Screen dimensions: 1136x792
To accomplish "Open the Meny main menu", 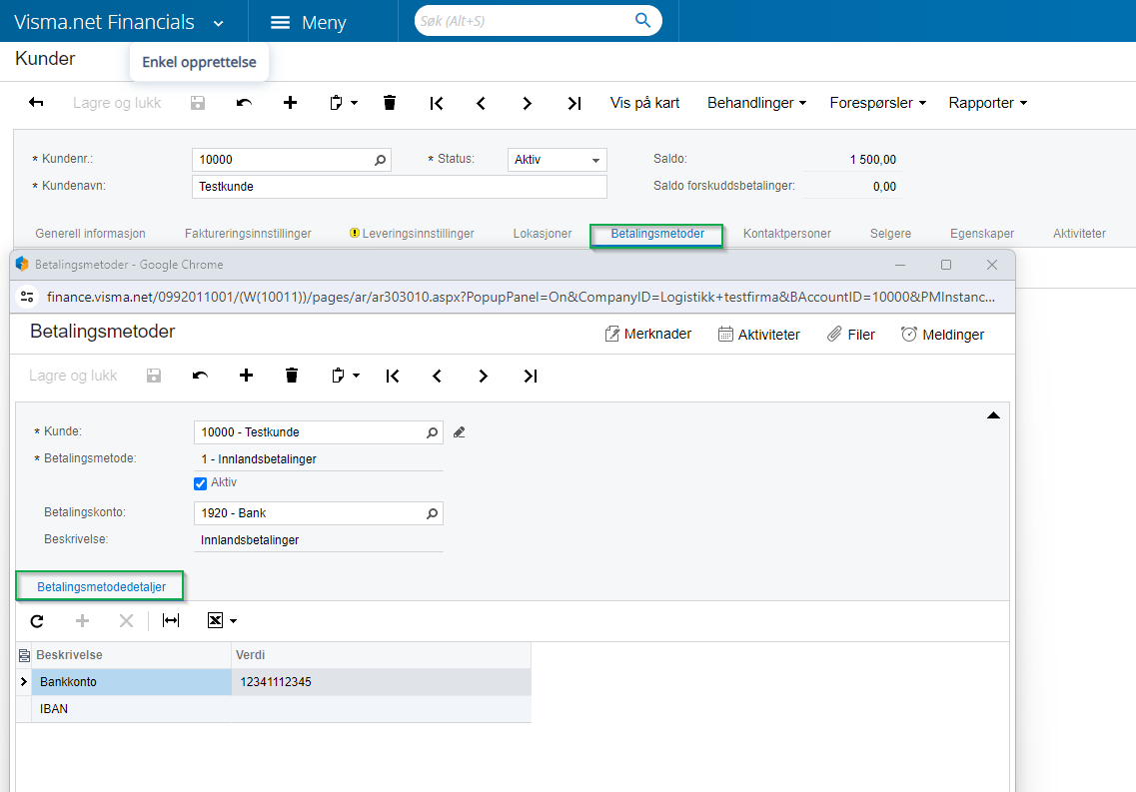I will [x=310, y=22].
